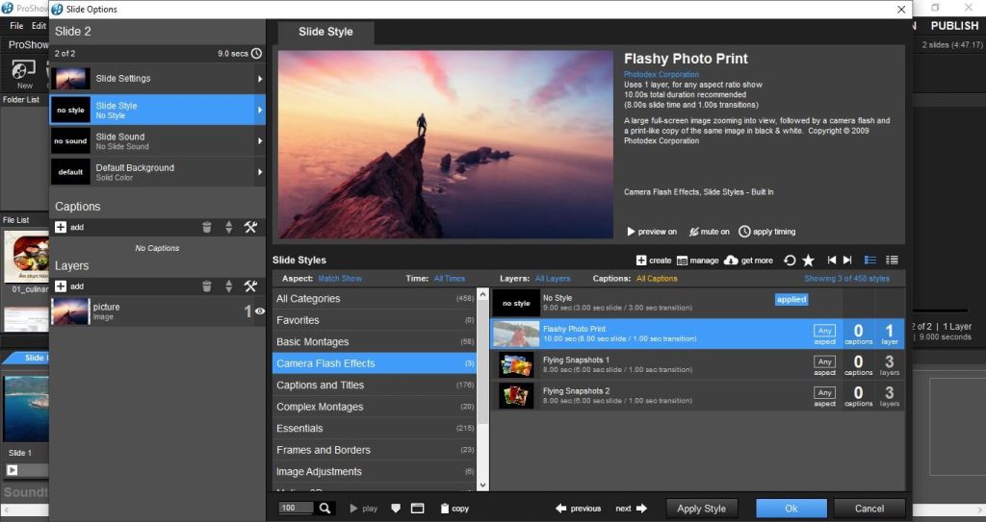Select the Captions and Titles category
986x522 pixels.
(x=320, y=385)
